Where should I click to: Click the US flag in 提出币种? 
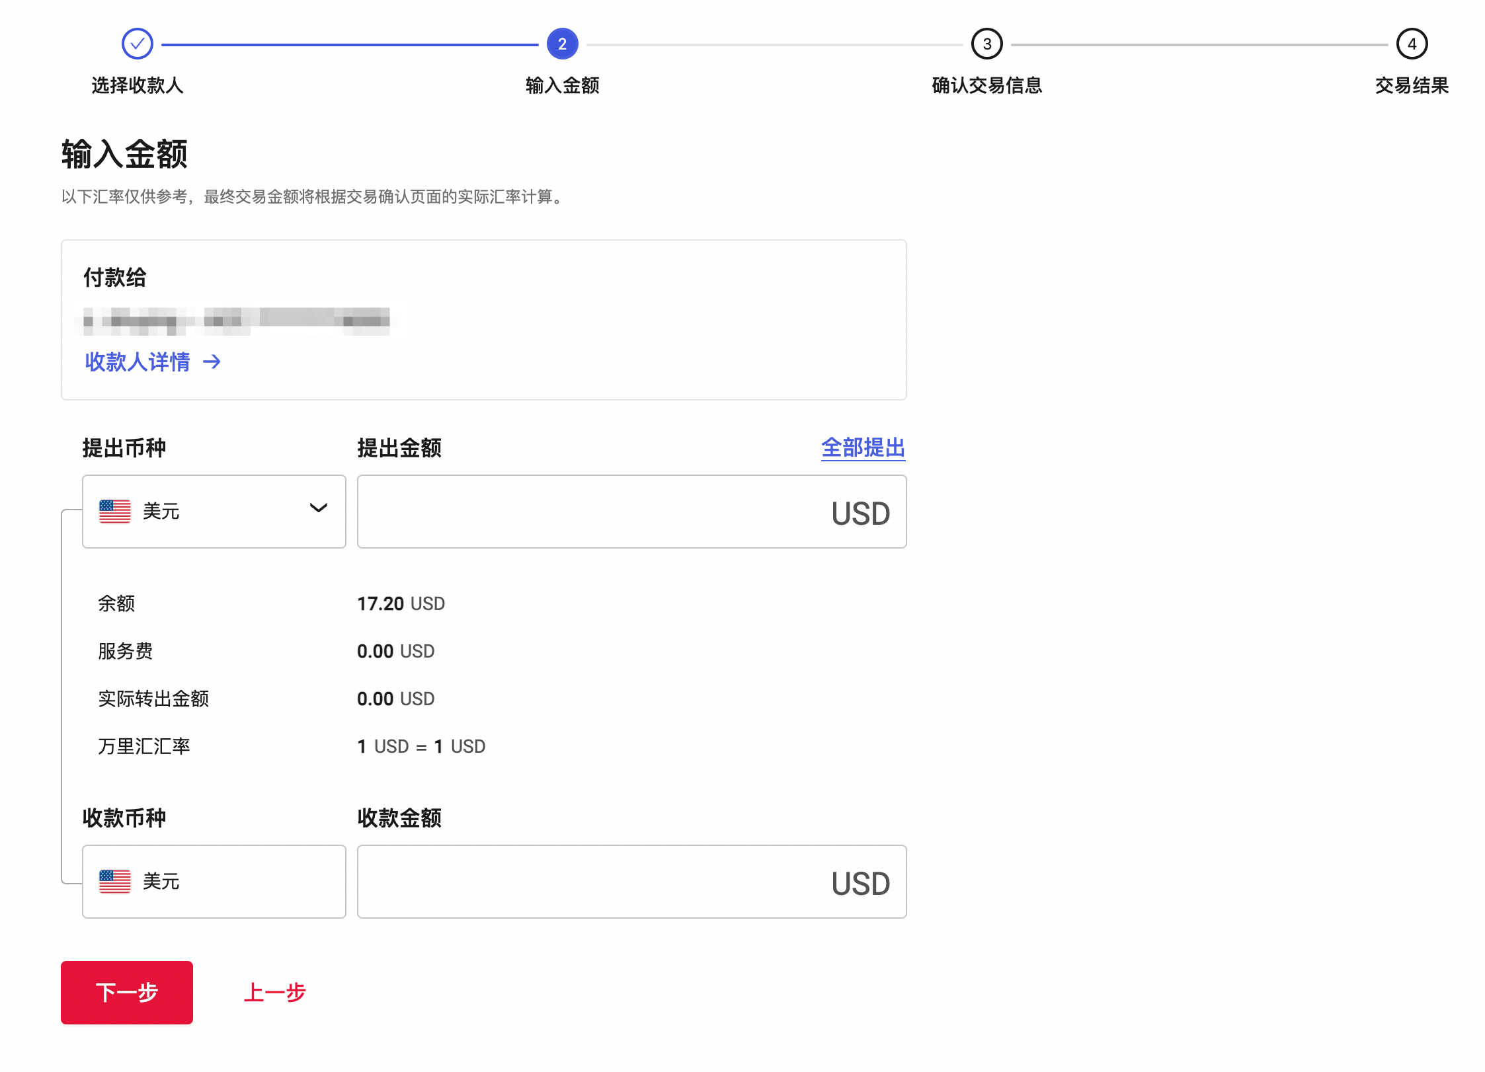pyautogui.click(x=115, y=512)
